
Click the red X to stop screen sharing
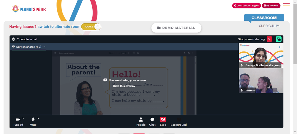(269, 39)
